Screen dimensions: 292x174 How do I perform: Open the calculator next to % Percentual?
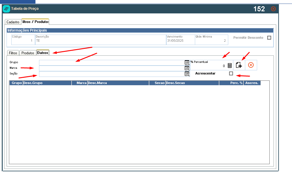[x=230, y=66]
